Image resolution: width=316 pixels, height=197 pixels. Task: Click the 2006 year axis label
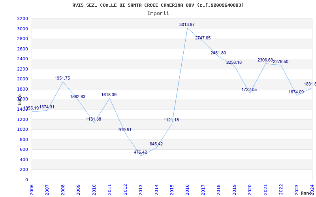(32, 190)
